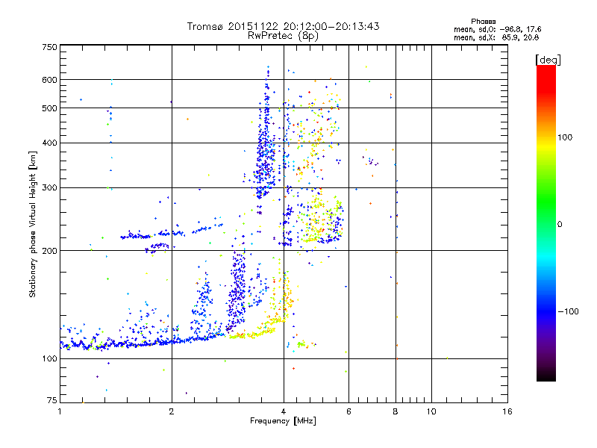597x448 pixels.
Task: Click the '300' km height tick label
Action: [x=49, y=188]
